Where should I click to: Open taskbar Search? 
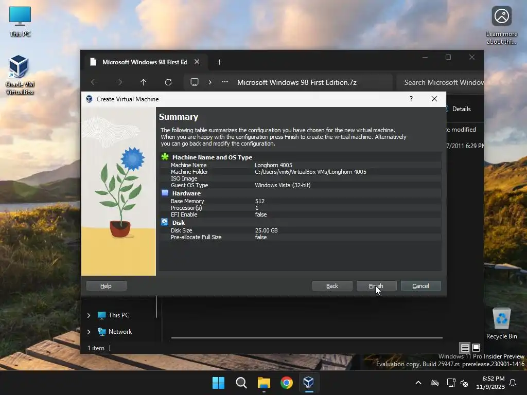[x=241, y=383]
